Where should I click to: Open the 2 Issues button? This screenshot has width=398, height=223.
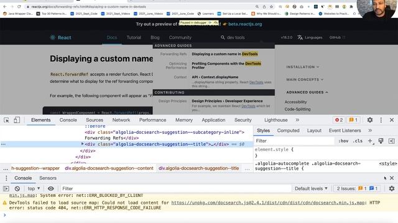click(x=357, y=188)
